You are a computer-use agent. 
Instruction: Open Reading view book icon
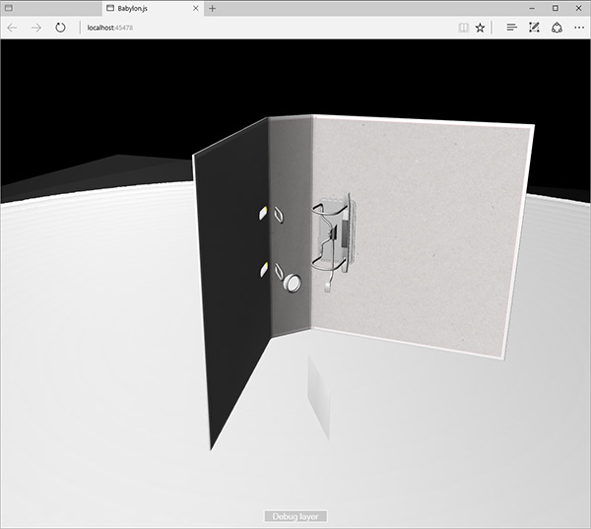point(464,28)
